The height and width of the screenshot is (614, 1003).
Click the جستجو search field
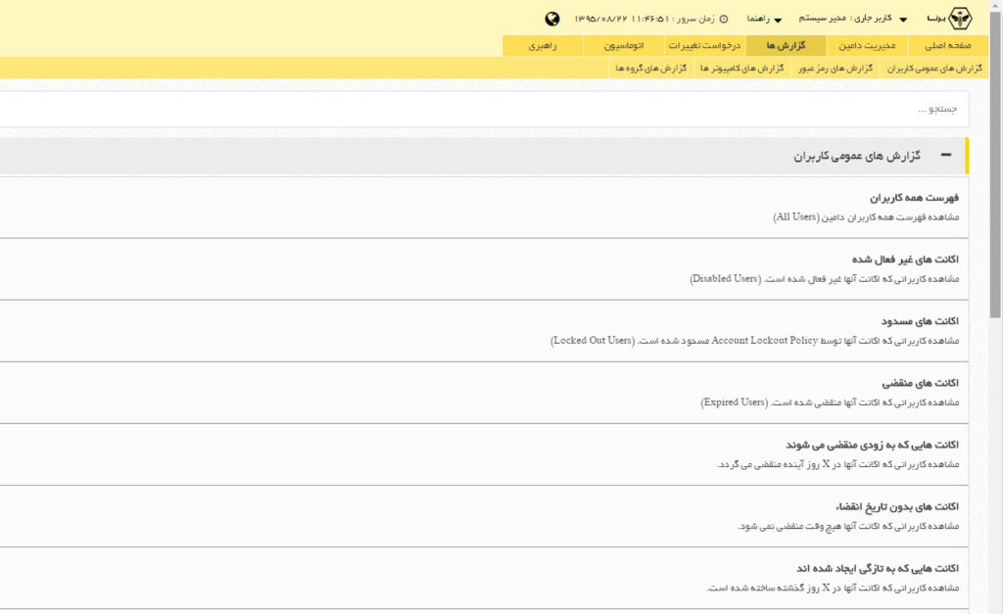pos(490,109)
